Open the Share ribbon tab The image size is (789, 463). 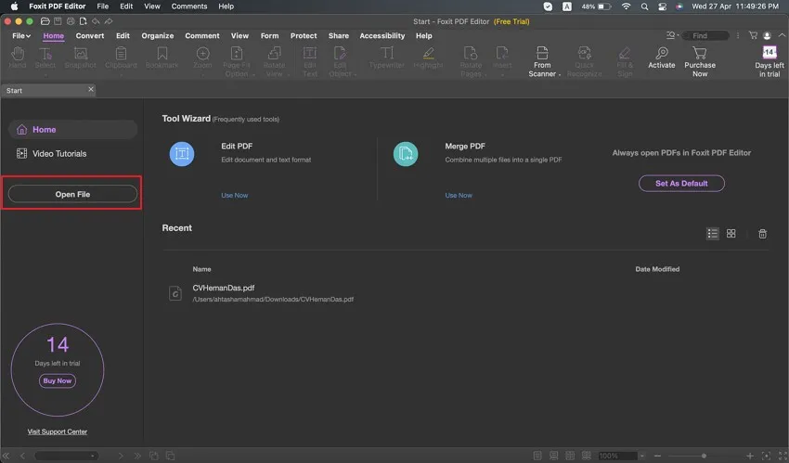(339, 35)
